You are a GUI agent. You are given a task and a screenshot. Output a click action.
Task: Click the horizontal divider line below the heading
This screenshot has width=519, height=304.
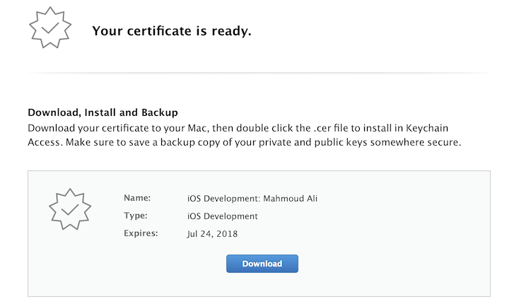(x=259, y=72)
